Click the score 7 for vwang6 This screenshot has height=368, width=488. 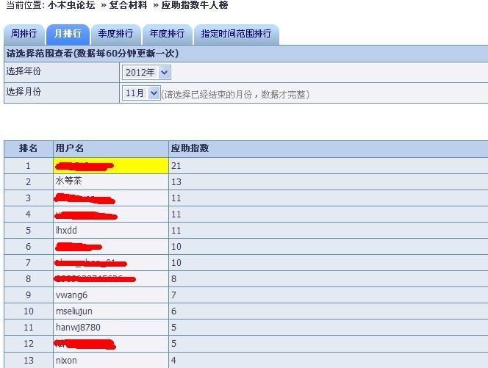(x=173, y=295)
